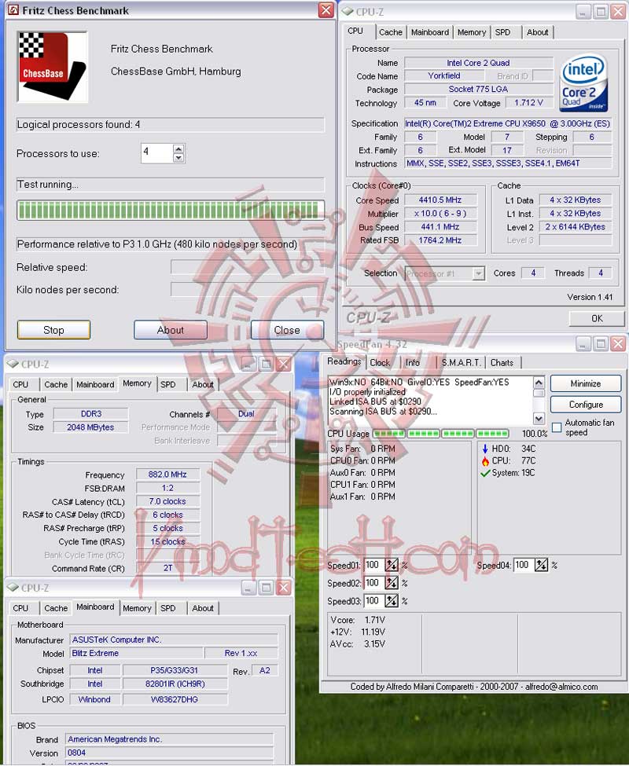Enable Automatic fan speed checkbox
The height and width of the screenshot is (766, 629).
556,427
